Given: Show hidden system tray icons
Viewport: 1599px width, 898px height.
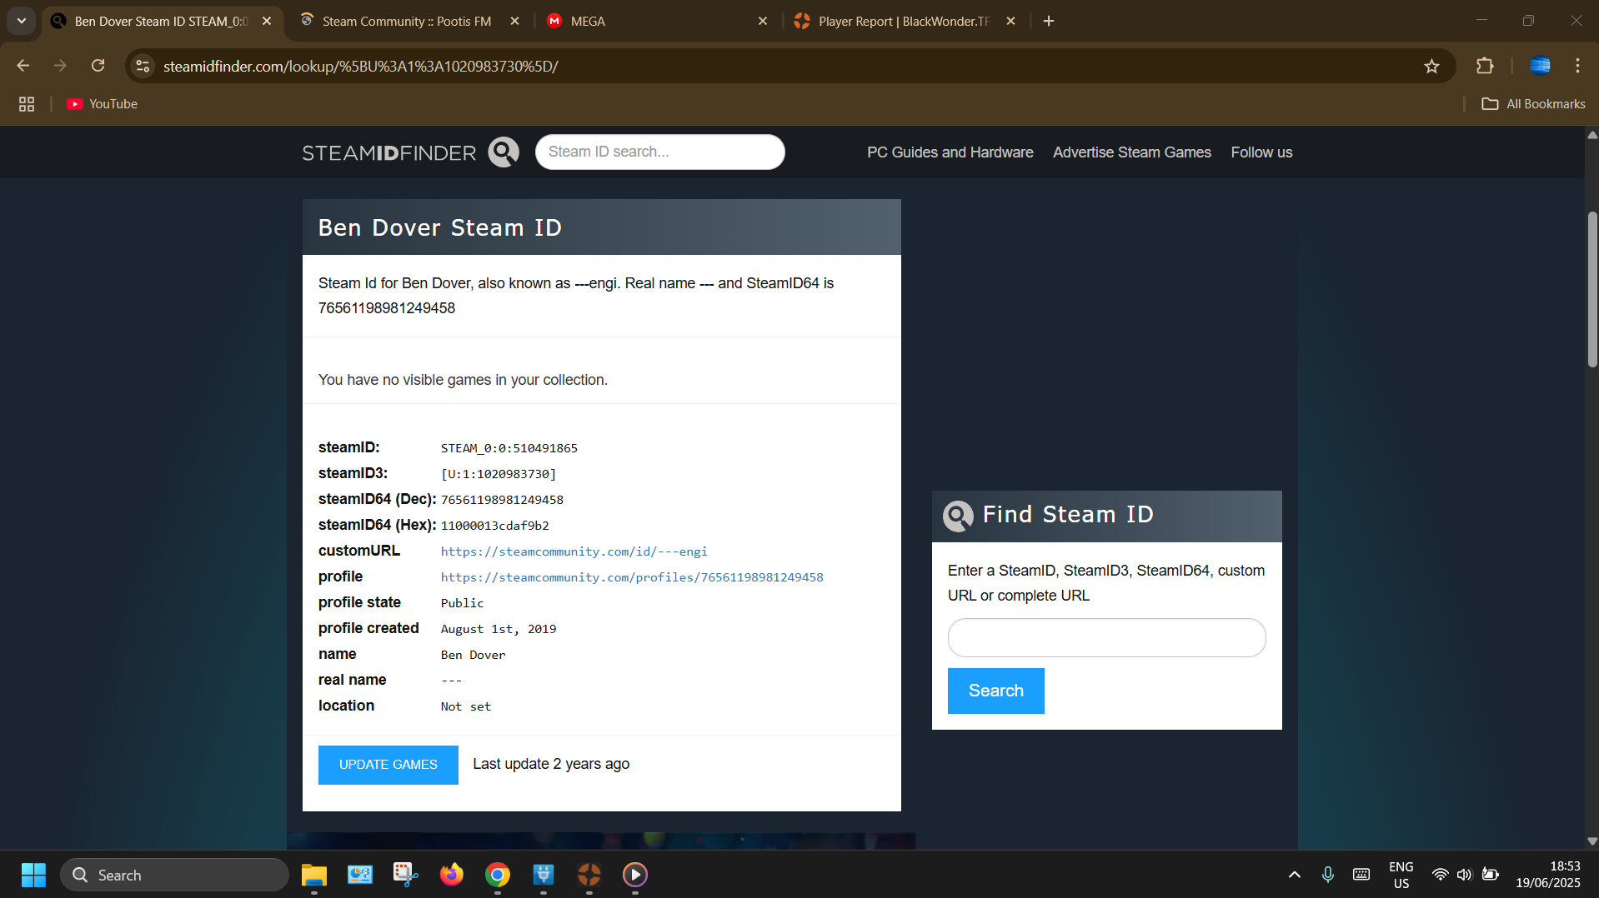Looking at the screenshot, I should point(1294,875).
